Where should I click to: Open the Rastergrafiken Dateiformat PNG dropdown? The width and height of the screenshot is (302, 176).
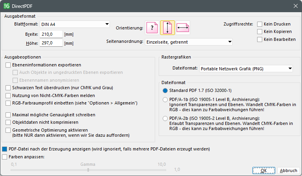pyautogui.click(x=246, y=69)
